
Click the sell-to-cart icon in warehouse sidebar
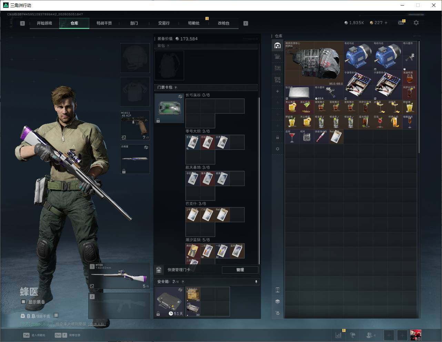[278, 313]
